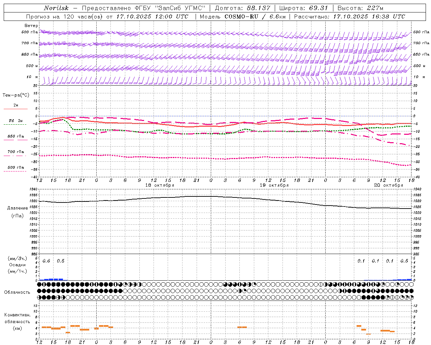Screen dimensions: 431x345
Task: Click the '985' tick on left pressure axis
Action: [x=35, y=254]
